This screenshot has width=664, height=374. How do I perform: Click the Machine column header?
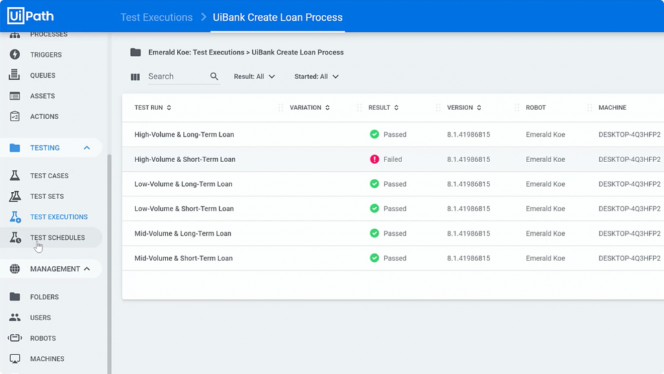click(612, 108)
